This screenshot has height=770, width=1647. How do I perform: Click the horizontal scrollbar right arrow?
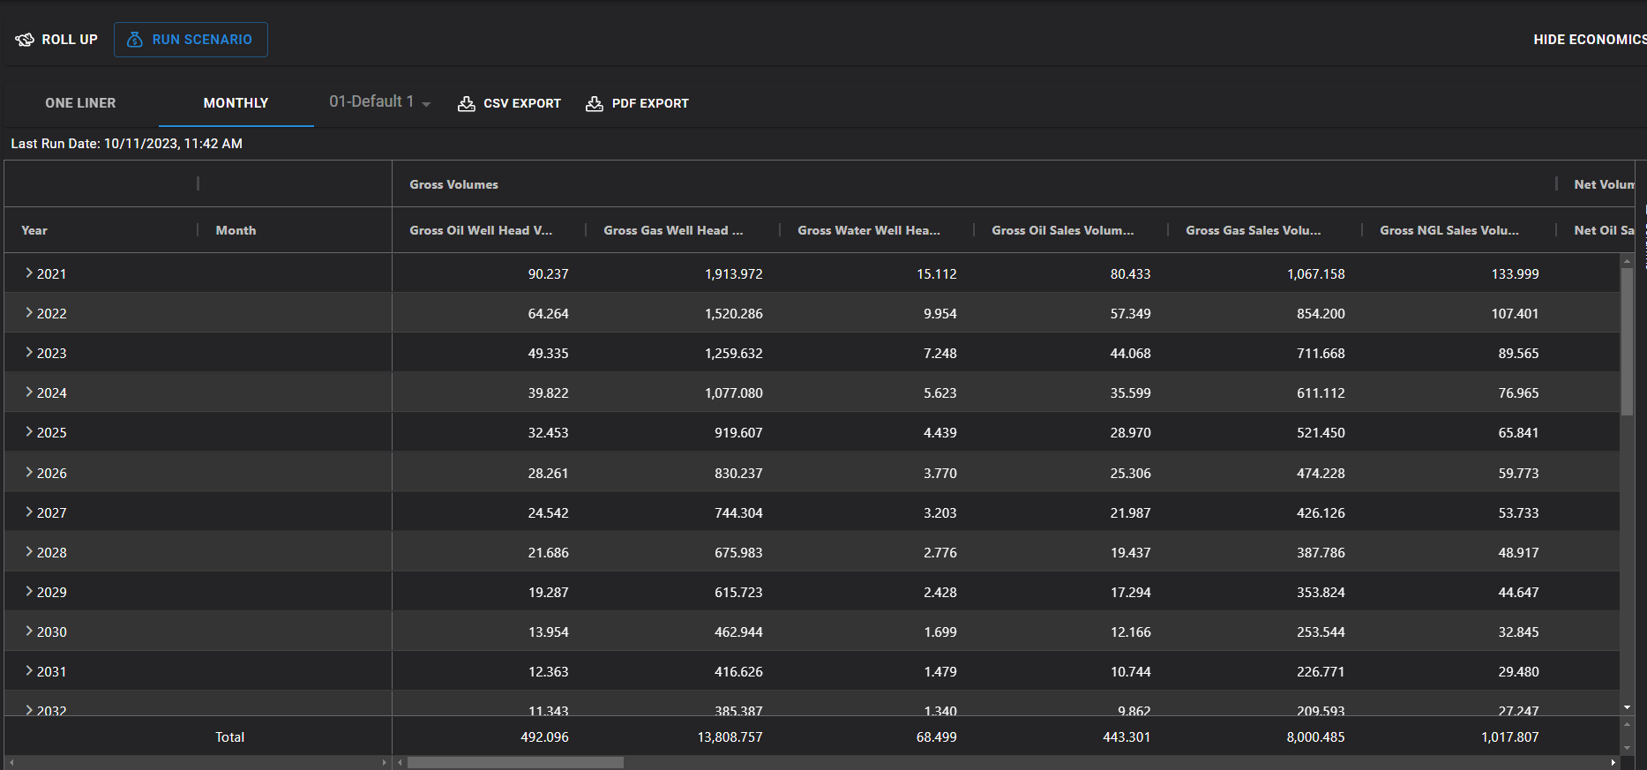click(x=1613, y=763)
